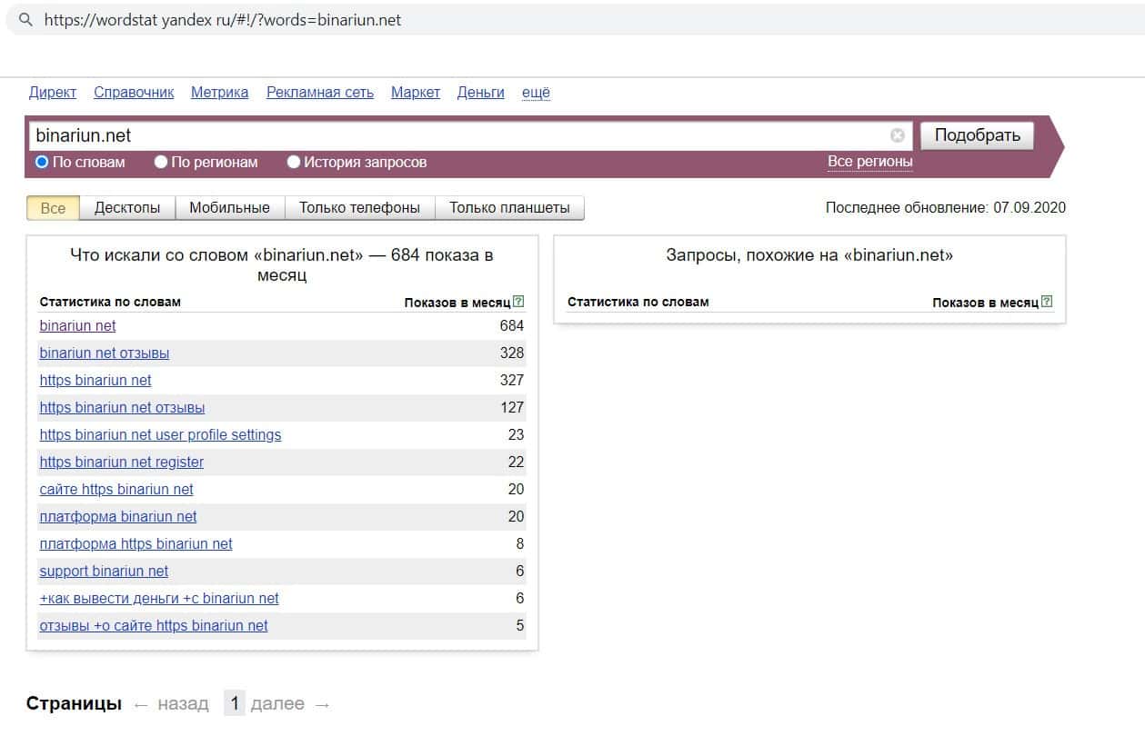Image resolution: width=1145 pixels, height=746 pixels.
Task: Select the 'По словам' radio button
Action: click(x=42, y=163)
